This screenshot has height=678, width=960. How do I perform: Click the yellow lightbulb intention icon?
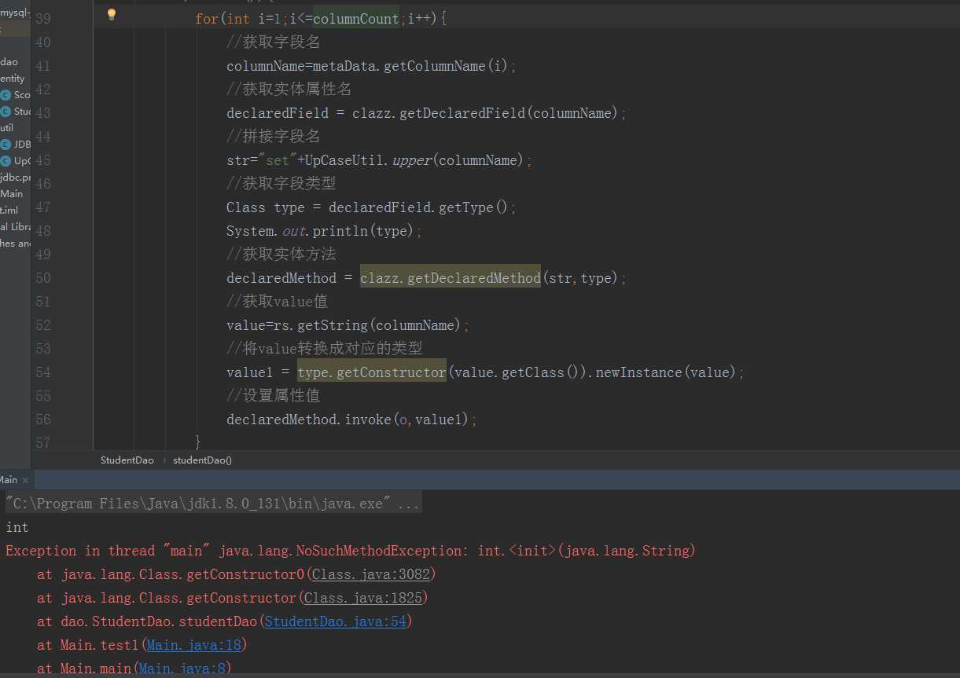[111, 15]
